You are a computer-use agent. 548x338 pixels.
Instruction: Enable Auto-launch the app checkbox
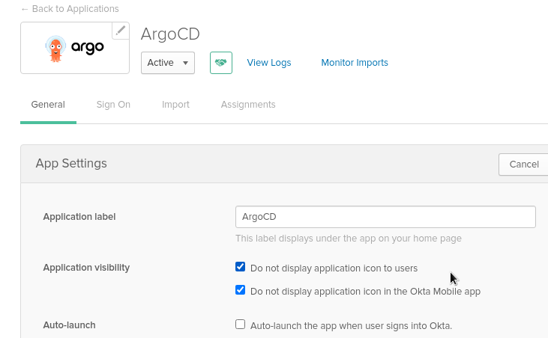coord(240,325)
